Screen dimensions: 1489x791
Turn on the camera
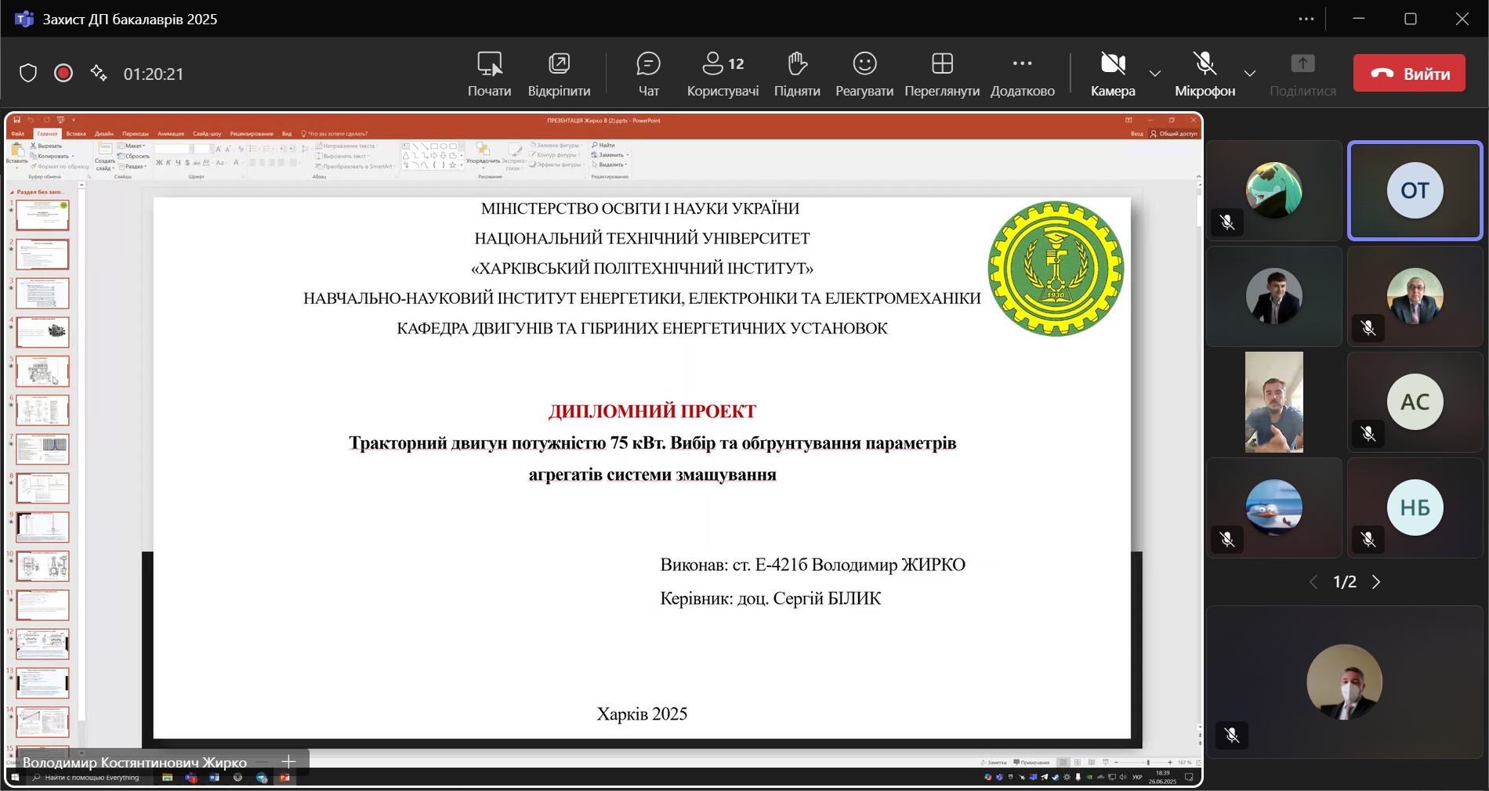tap(1112, 74)
